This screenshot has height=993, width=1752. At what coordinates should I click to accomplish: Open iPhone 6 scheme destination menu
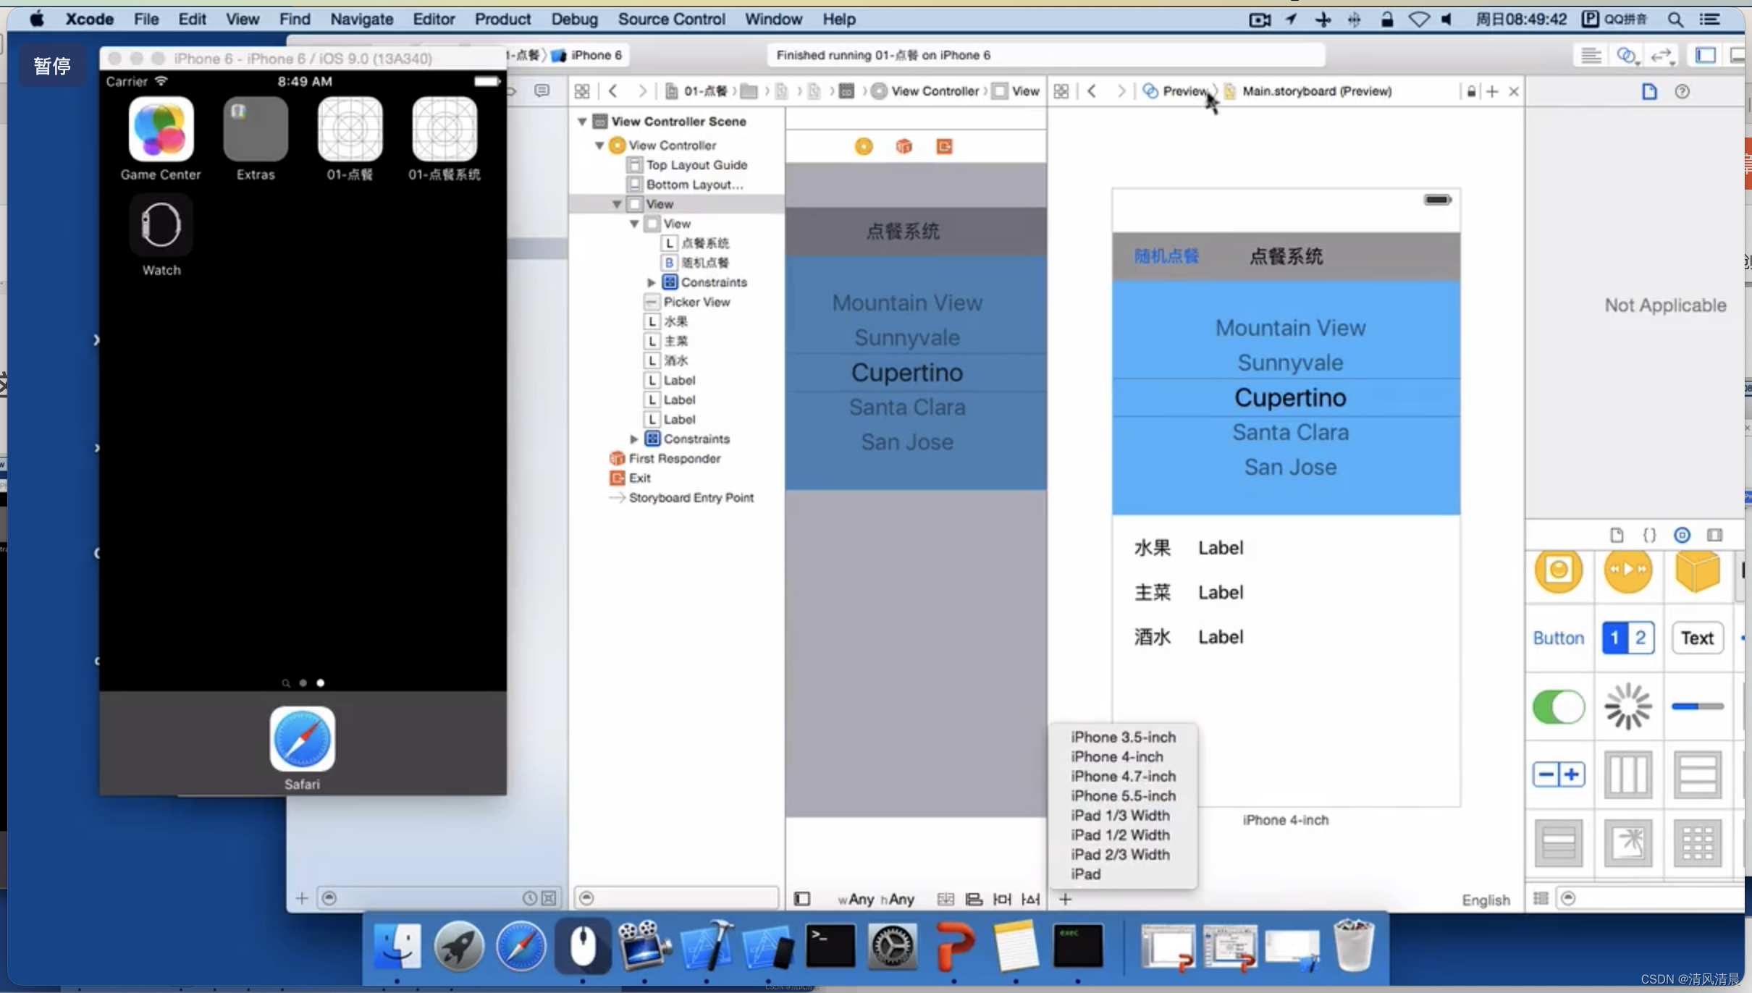[x=588, y=55]
